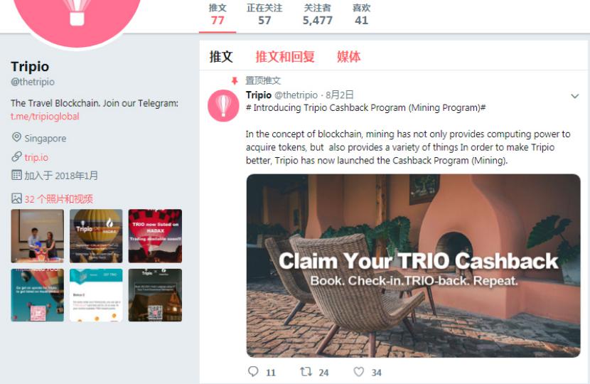Click the Tripio balloon avatar beside the tweet

tap(223, 105)
